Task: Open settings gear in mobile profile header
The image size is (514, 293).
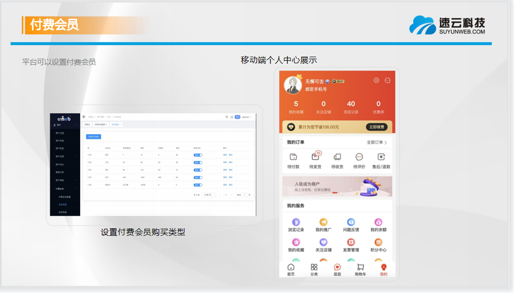Action: pyautogui.click(x=376, y=80)
